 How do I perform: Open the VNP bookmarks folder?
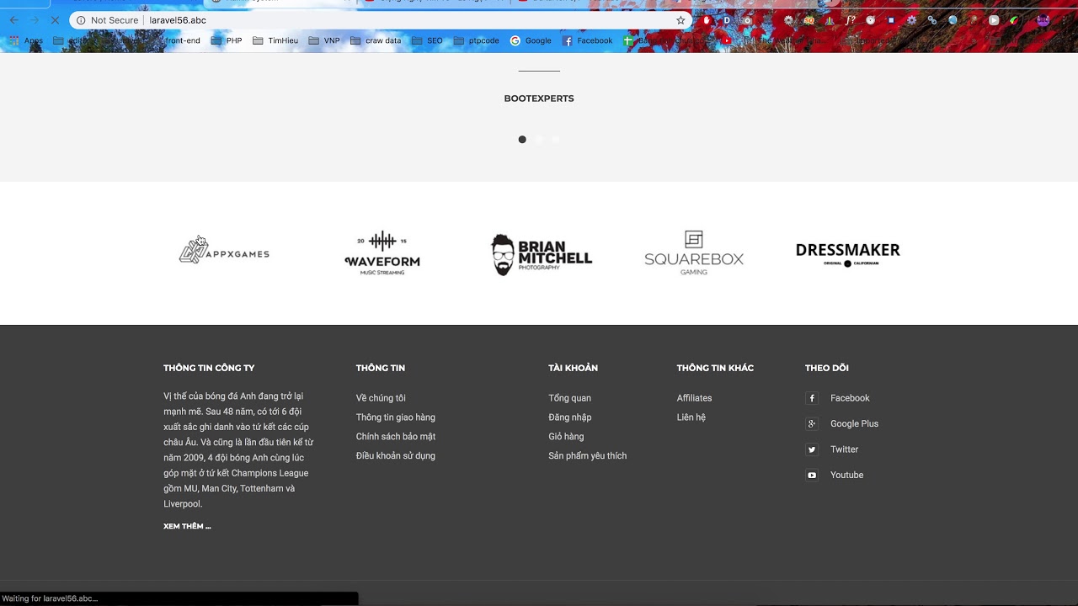[x=324, y=40]
